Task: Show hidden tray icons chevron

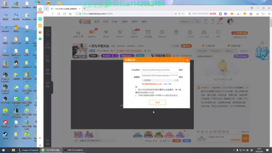Action: click(x=234, y=150)
